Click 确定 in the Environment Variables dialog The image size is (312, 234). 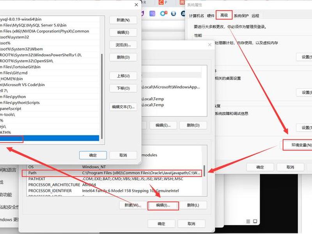click(161, 223)
